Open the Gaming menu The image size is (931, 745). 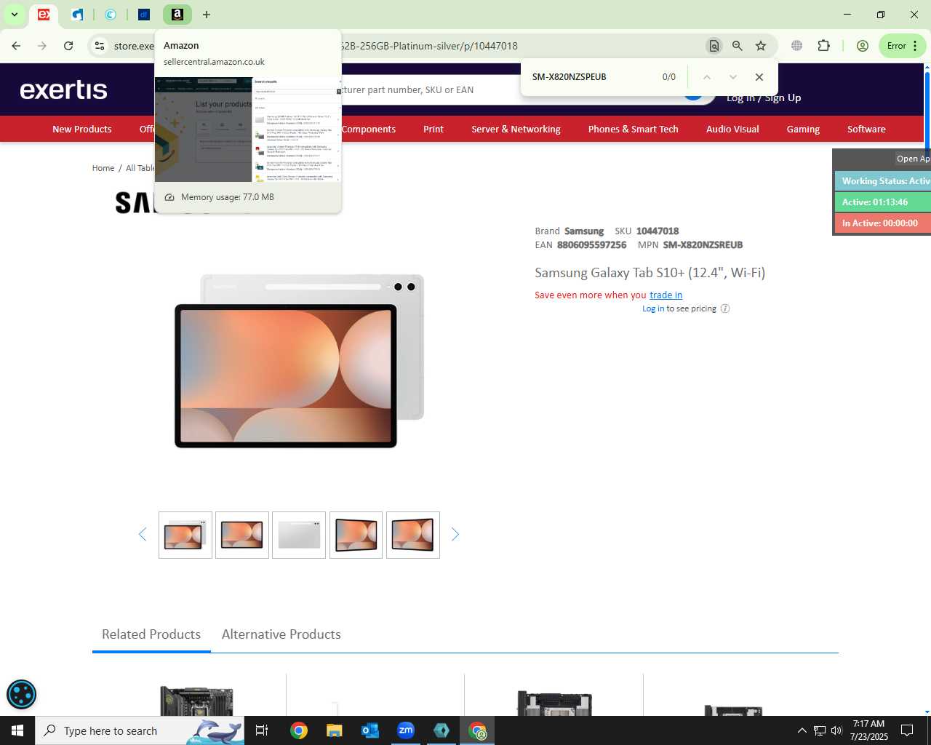click(803, 129)
